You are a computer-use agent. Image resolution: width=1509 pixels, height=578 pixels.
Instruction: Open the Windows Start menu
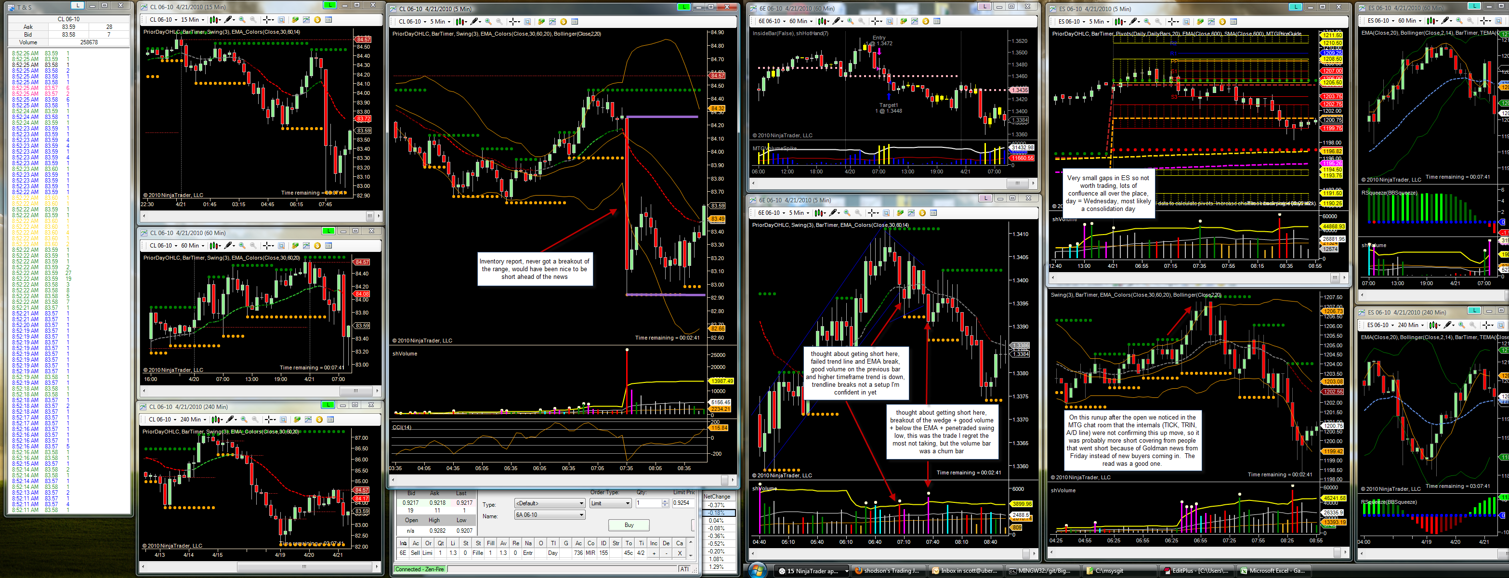(758, 570)
